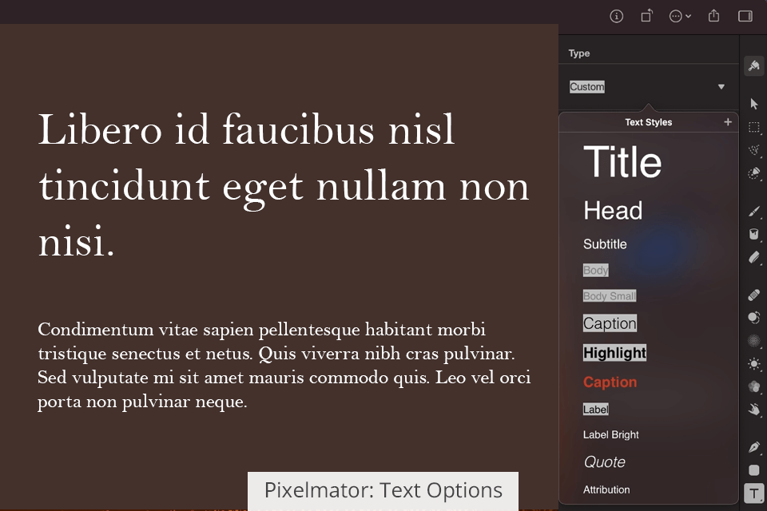Image resolution: width=767 pixels, height=511 pixels.
Task: Click the 'Condimentum vitae sapien' paragraph text
Action: pyautogui.click(x=284, y=365)
